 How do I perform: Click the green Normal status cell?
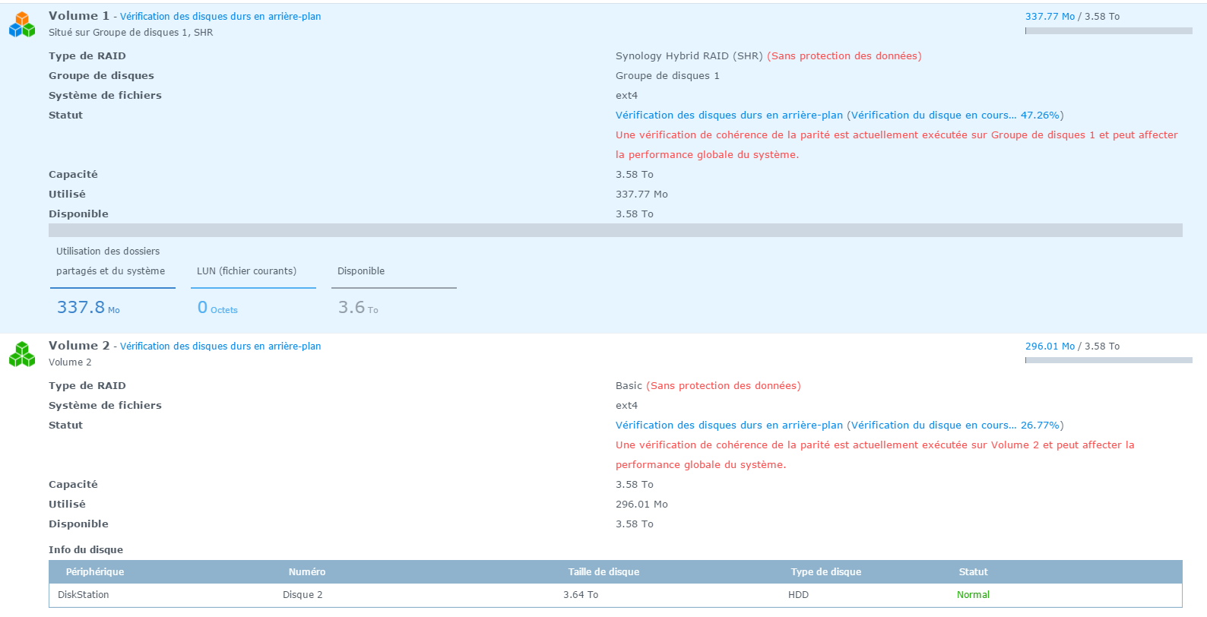974,595
